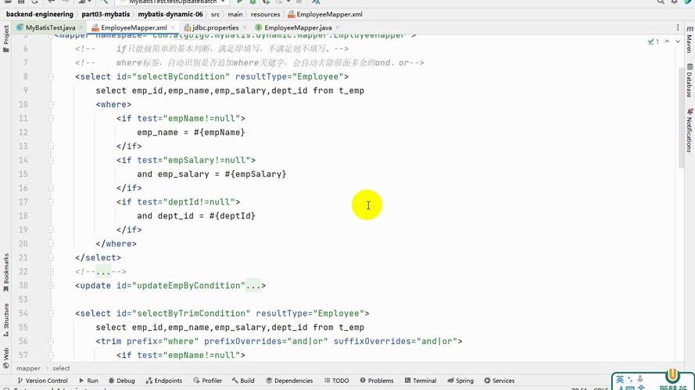Open the Dependencies tool window
695x390 pixels.
coord(289,381)
